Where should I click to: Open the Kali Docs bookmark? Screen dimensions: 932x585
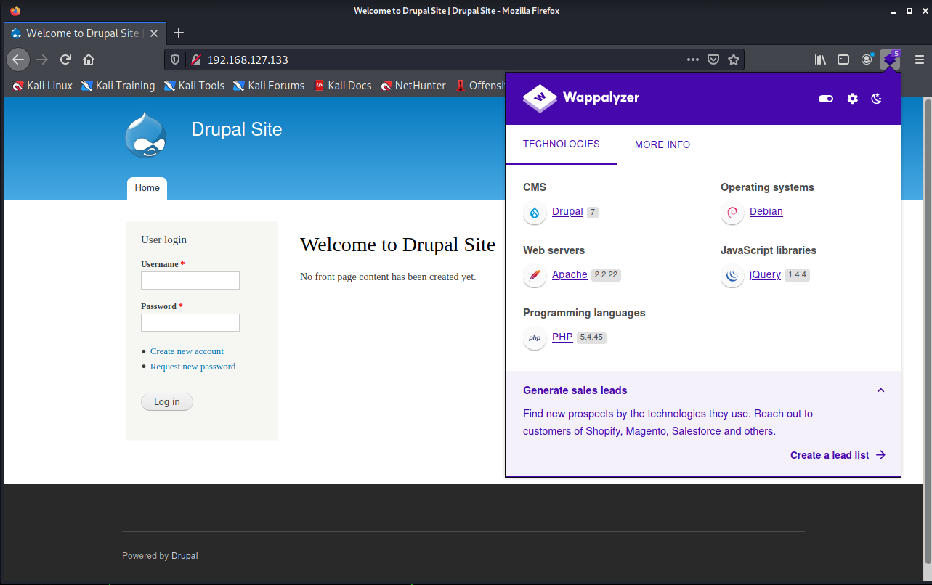pos(343,86)
